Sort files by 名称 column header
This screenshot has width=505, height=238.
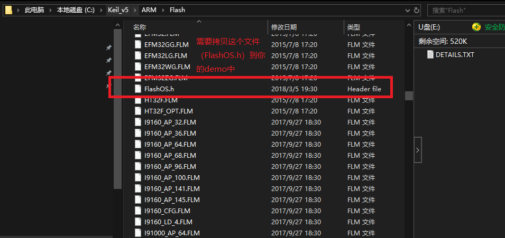[140, 27]
